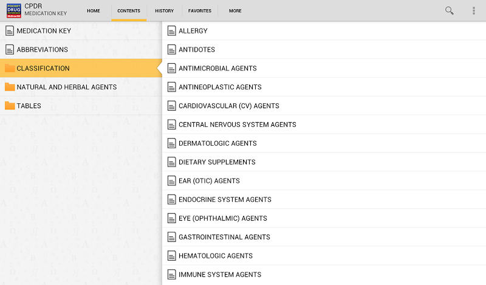Select Immune System Agents item

[219, 275]
